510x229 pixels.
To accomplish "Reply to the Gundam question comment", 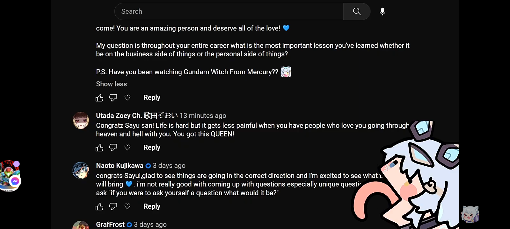I will tap(152, 98).
